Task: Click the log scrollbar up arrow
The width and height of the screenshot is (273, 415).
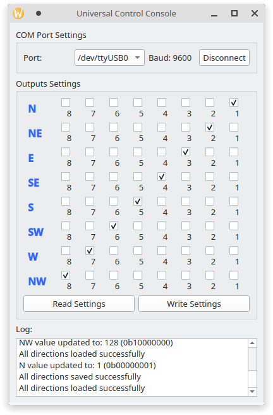Action: [x=252, y=344]
